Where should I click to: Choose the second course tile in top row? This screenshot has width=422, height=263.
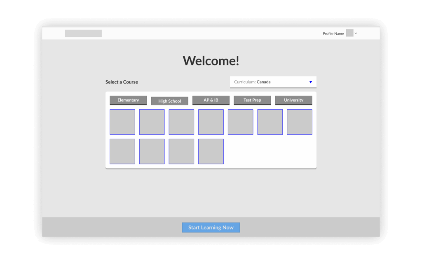pos(152,122)
